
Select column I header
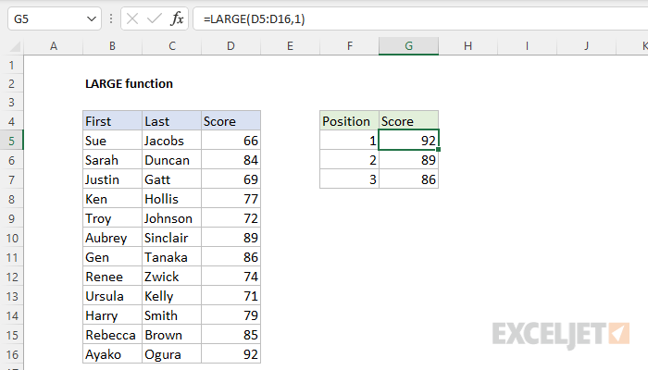[x=527, y=46]
